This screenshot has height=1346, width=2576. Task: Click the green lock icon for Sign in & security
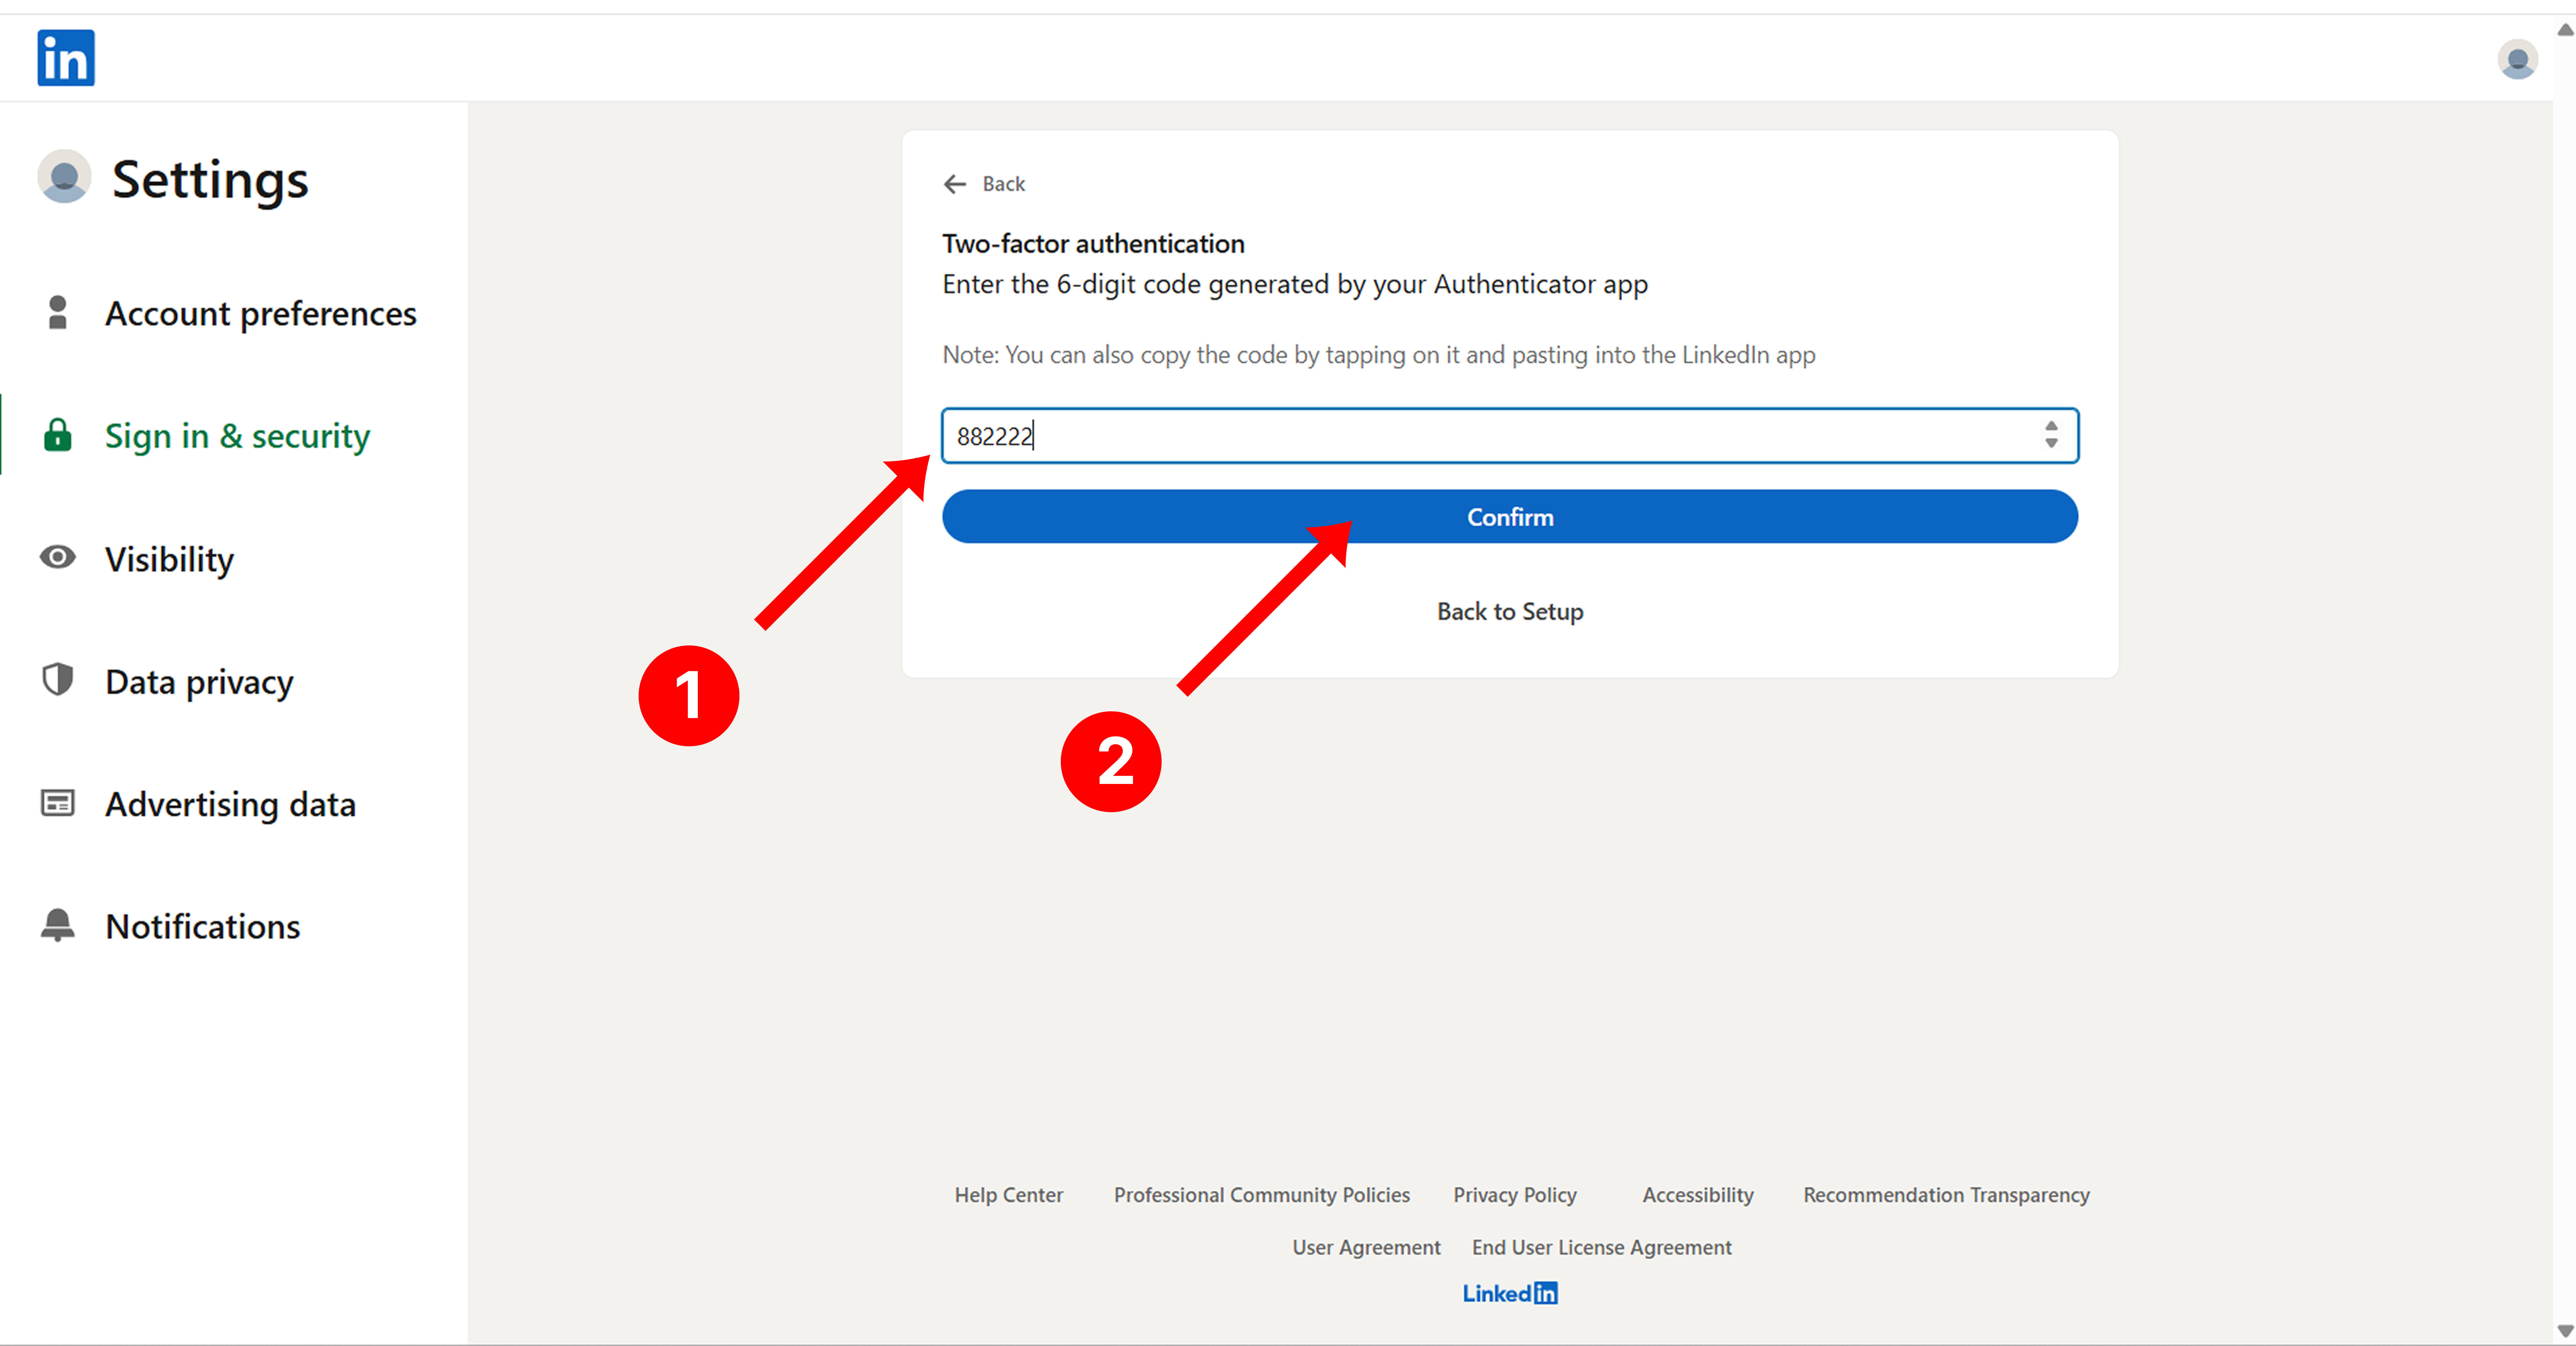tap(57, 435)
